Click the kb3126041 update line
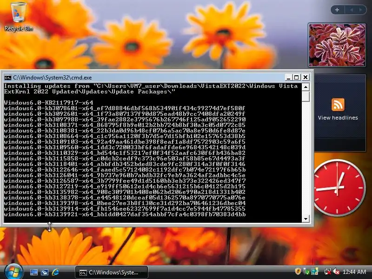This screenshot has width=372, height=279. 125,175
